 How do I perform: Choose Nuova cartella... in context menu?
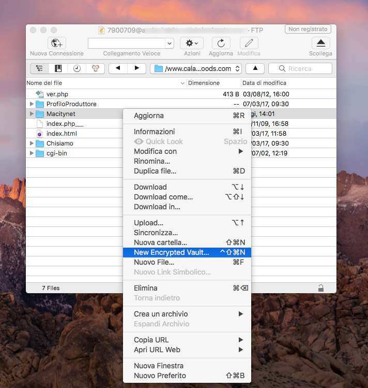click(x=187, y=242)
